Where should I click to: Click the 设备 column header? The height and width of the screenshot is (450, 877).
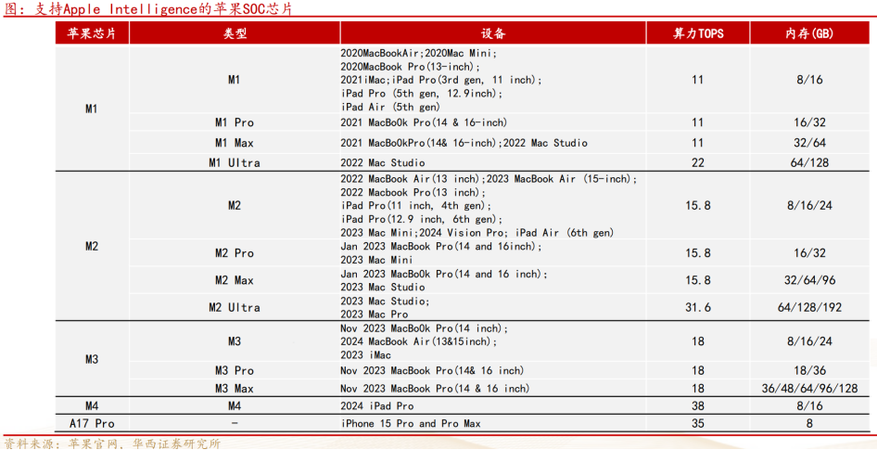tap(493, 33)
